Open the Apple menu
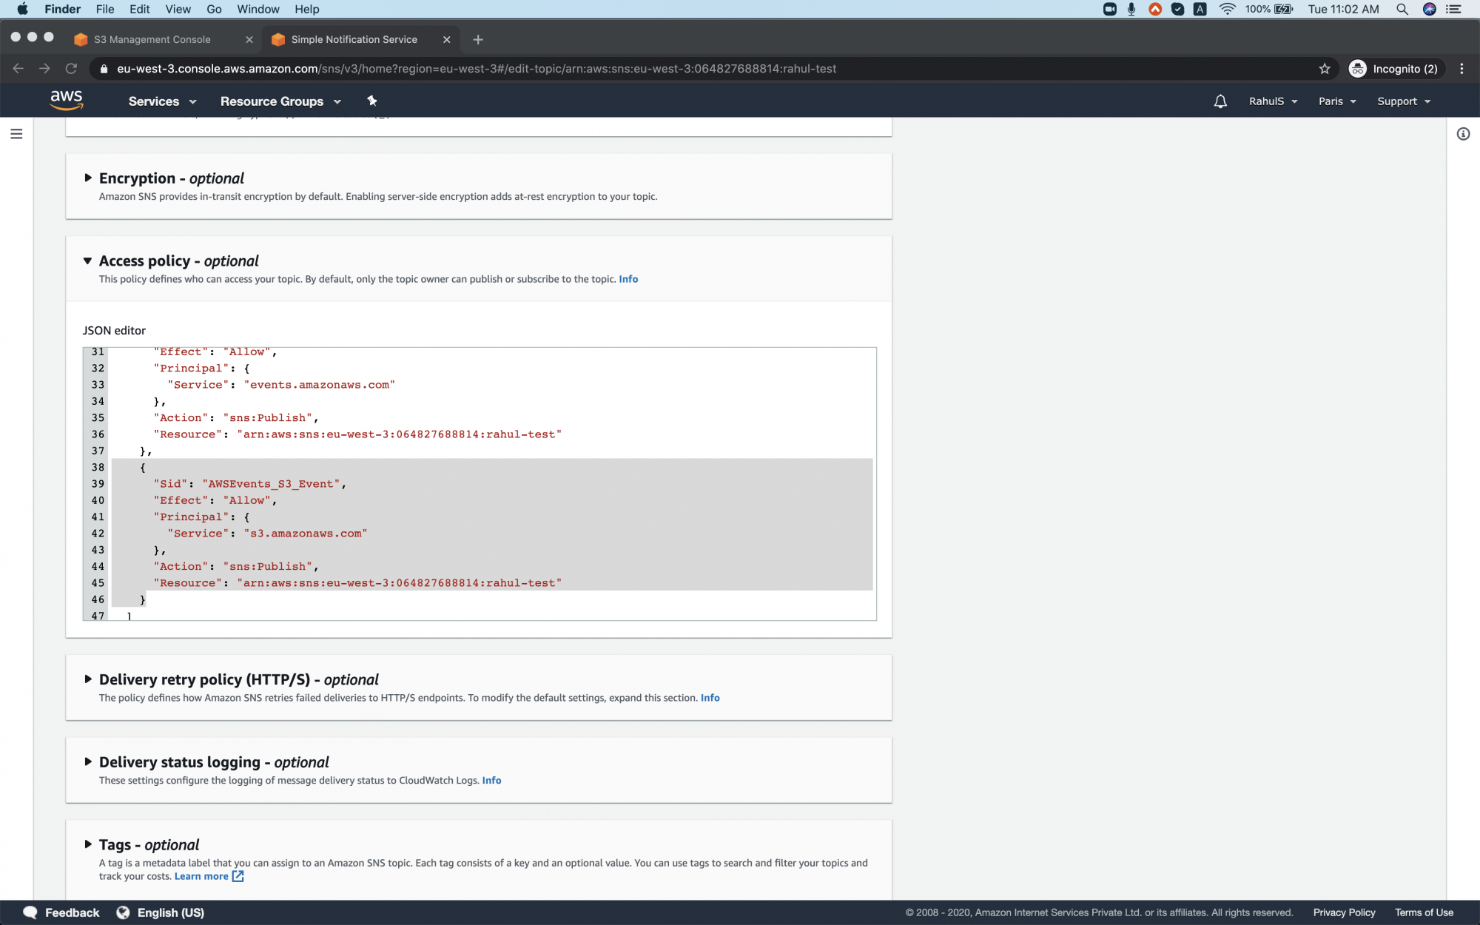 [x=22, y=9]
